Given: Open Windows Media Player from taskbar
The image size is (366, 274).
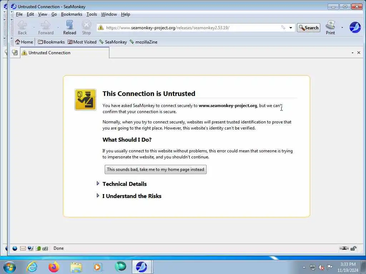Looking at the screenshot, I should [97, 267].
